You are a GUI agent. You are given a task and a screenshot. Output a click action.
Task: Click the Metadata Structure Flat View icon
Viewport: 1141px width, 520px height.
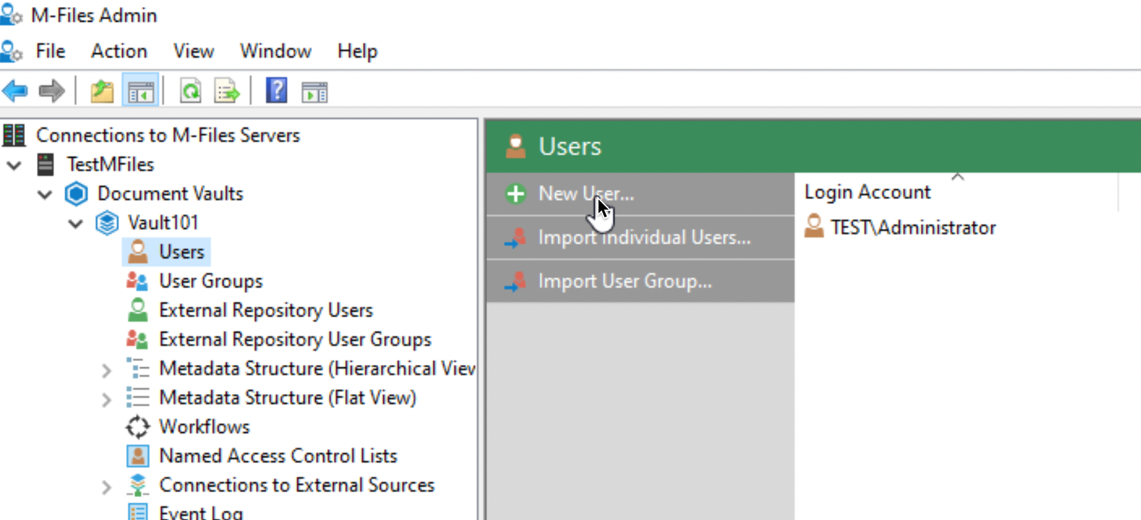[138, 398]
